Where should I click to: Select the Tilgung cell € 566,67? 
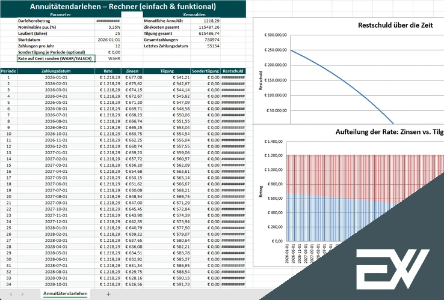tap(167, 184)
